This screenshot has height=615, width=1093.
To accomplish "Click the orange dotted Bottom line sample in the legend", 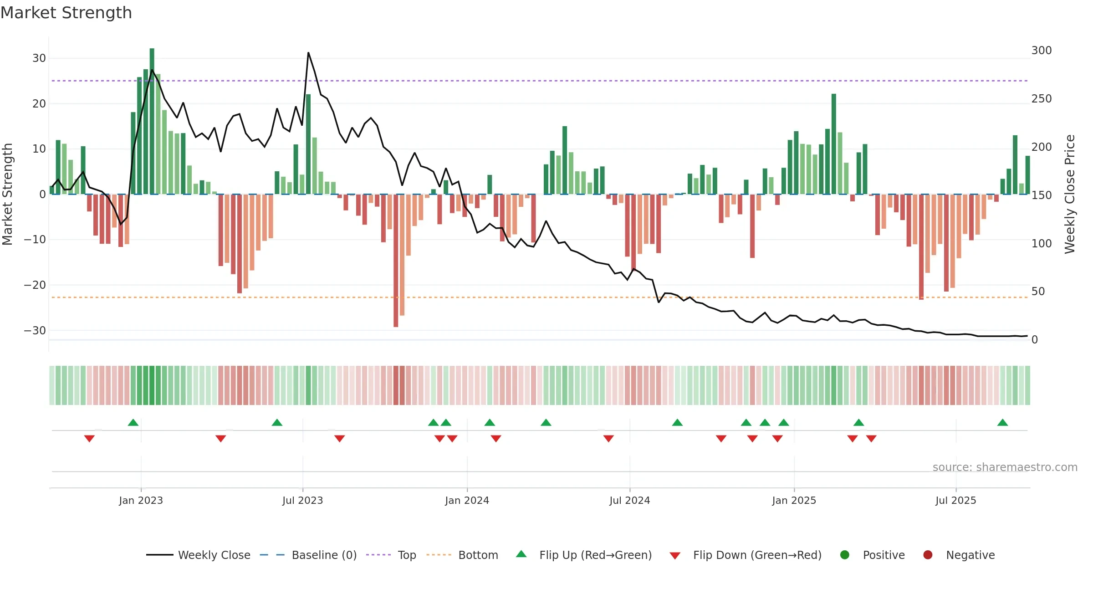I will coord(439,555).
